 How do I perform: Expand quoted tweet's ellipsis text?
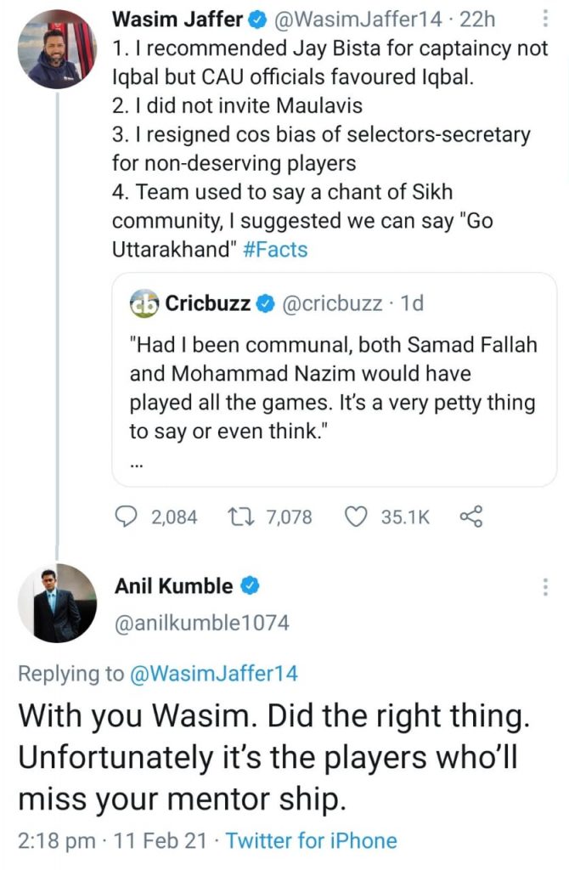(x=137, y=465)
